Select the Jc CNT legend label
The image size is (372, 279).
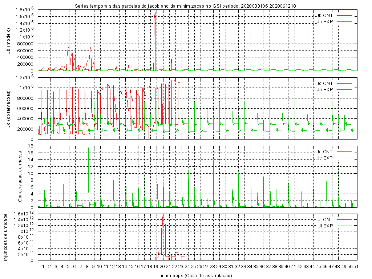coord(325,151)
